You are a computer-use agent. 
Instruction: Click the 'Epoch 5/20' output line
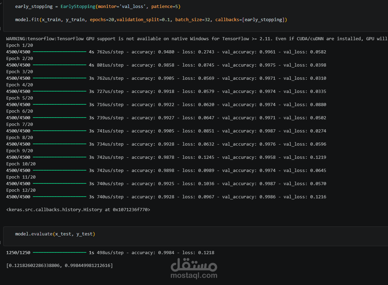(19, 98)
